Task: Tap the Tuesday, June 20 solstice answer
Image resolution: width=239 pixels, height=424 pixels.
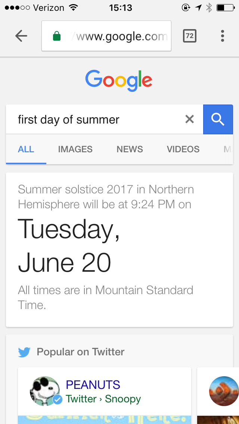Action: (x=69, y=246)
